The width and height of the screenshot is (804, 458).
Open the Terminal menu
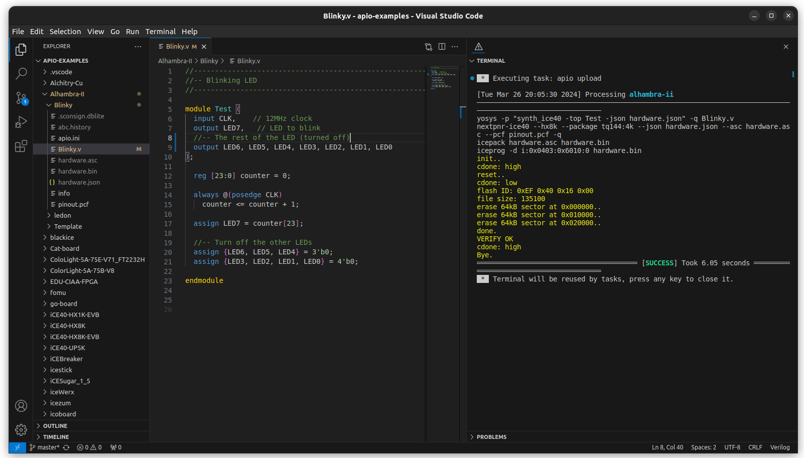[160, 32]
